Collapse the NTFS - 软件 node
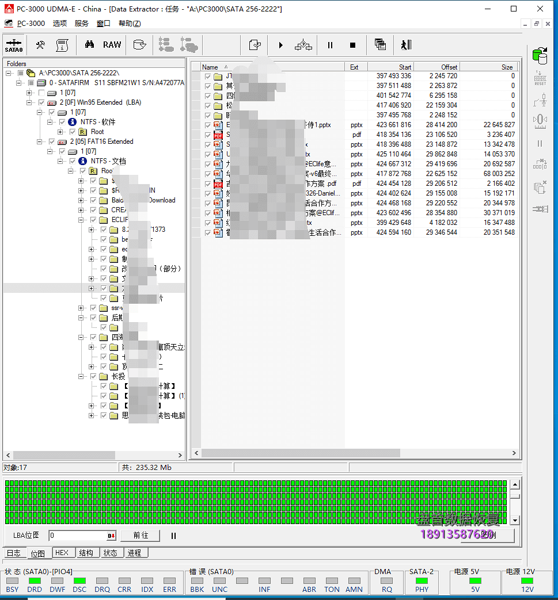558x600 pixels. (50, 122)
